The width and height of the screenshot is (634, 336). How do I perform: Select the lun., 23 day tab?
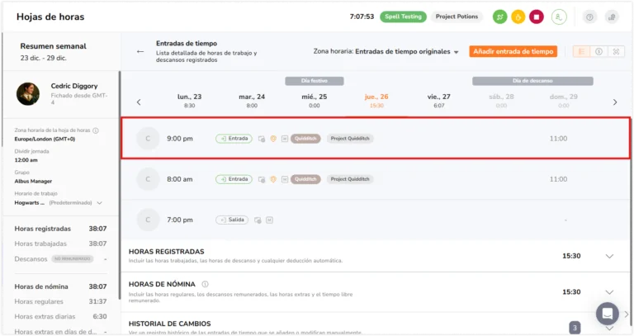189,100
